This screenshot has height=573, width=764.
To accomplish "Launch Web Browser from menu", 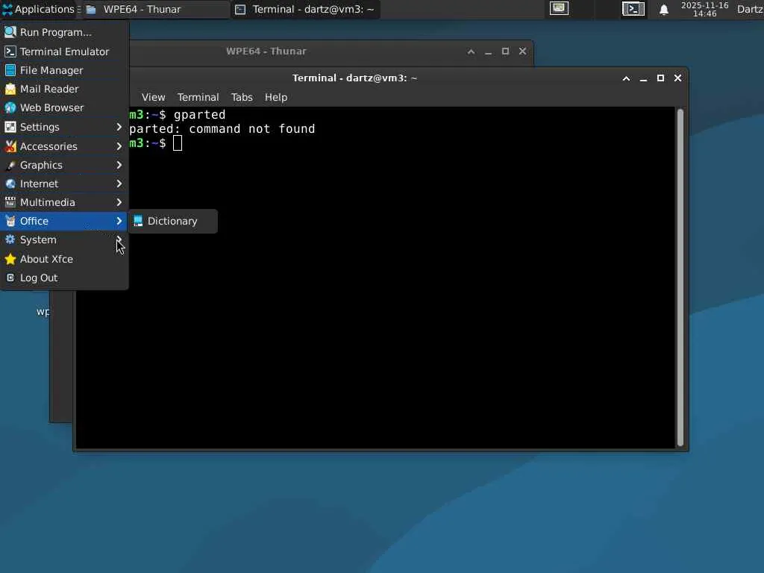I will [64, 107].
